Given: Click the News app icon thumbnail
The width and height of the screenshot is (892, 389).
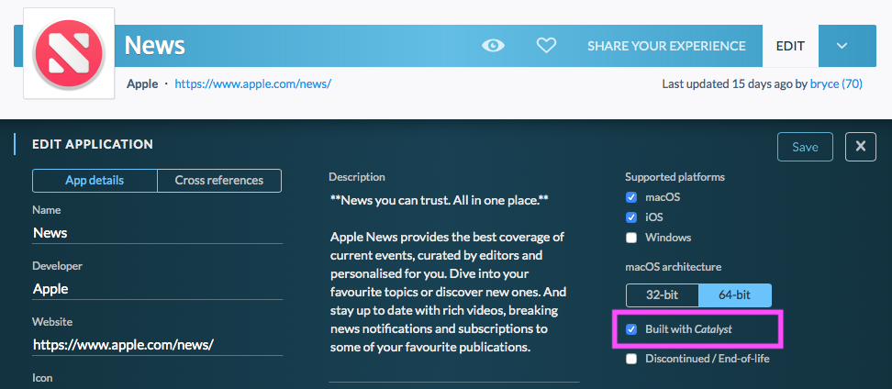Looking at the screenshot, I should (69, 53).
